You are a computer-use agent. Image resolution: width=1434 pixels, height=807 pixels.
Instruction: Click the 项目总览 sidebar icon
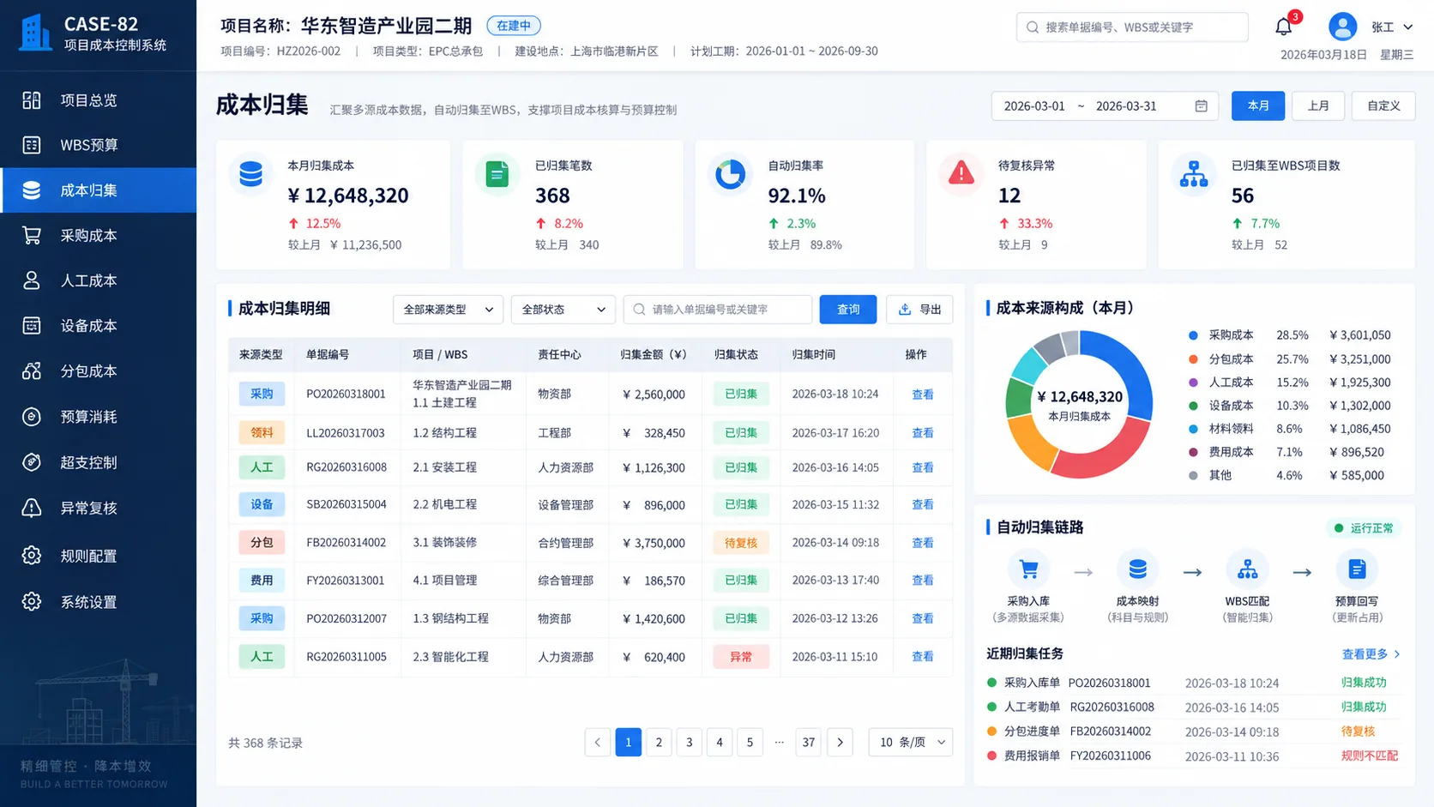[x=32, y=100]
